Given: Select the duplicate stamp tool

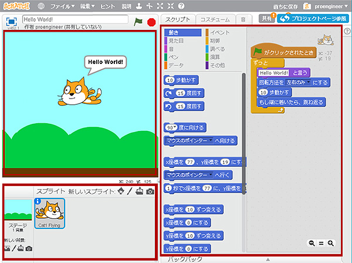Looking at the screenshot, I should tap(139, 6).
